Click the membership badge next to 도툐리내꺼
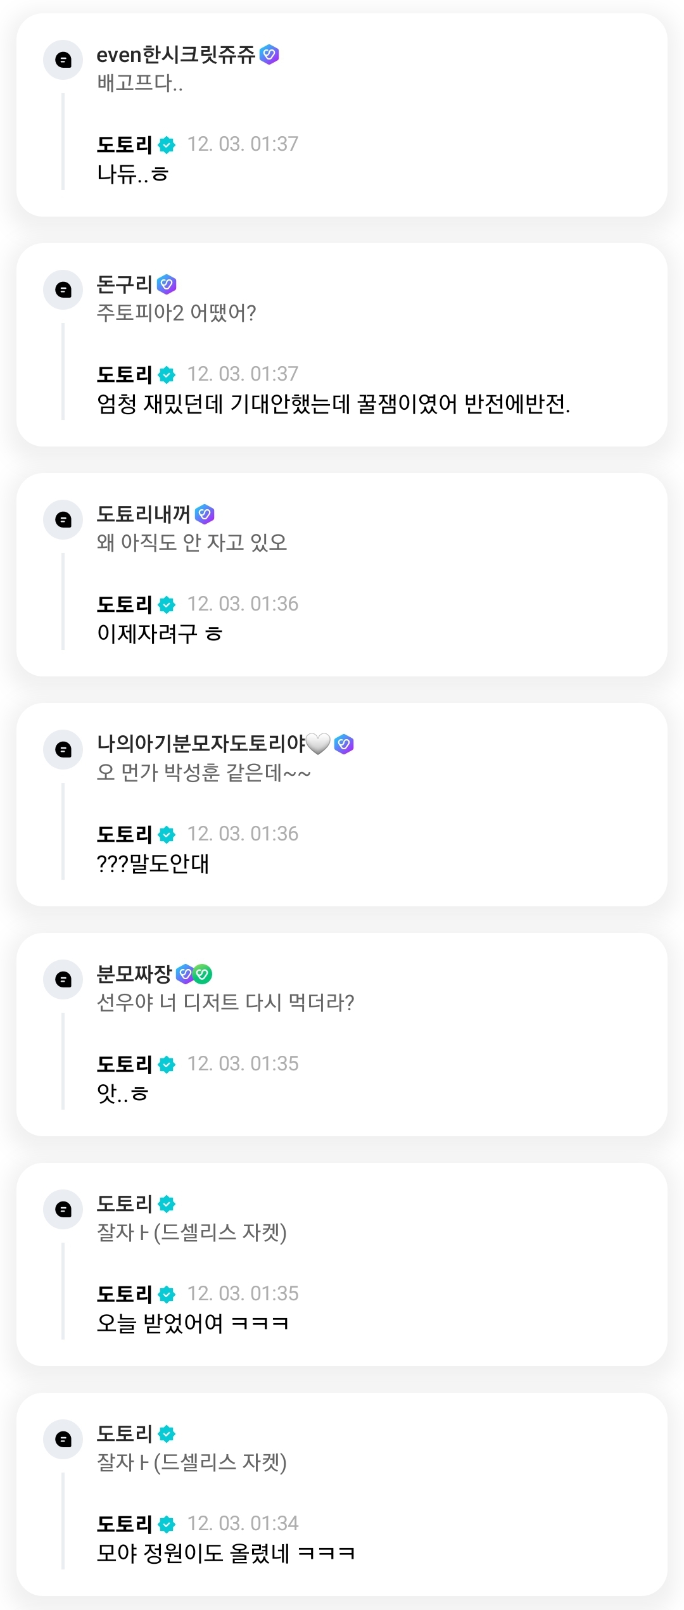Screen dimensions: 684x1610 (205, 514)
